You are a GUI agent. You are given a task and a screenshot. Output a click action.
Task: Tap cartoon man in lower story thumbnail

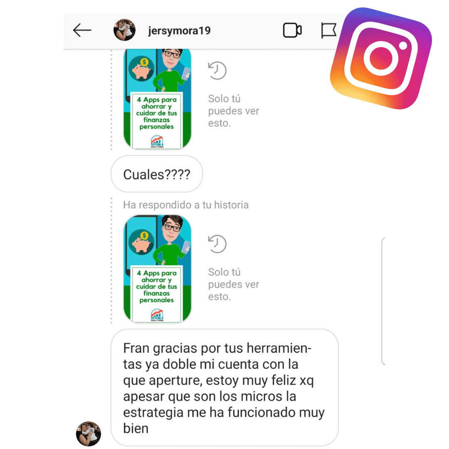[172, 241]
